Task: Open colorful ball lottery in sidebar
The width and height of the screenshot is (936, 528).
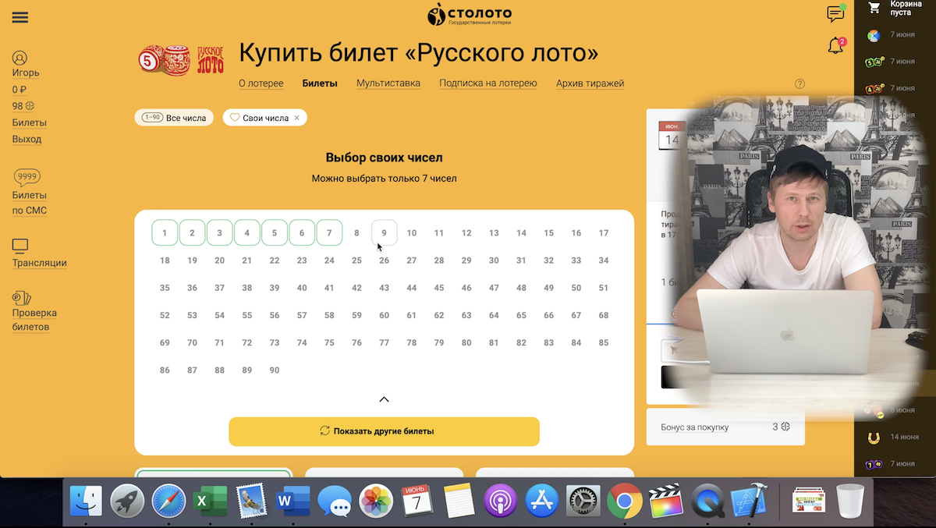Action: [874, 35]
